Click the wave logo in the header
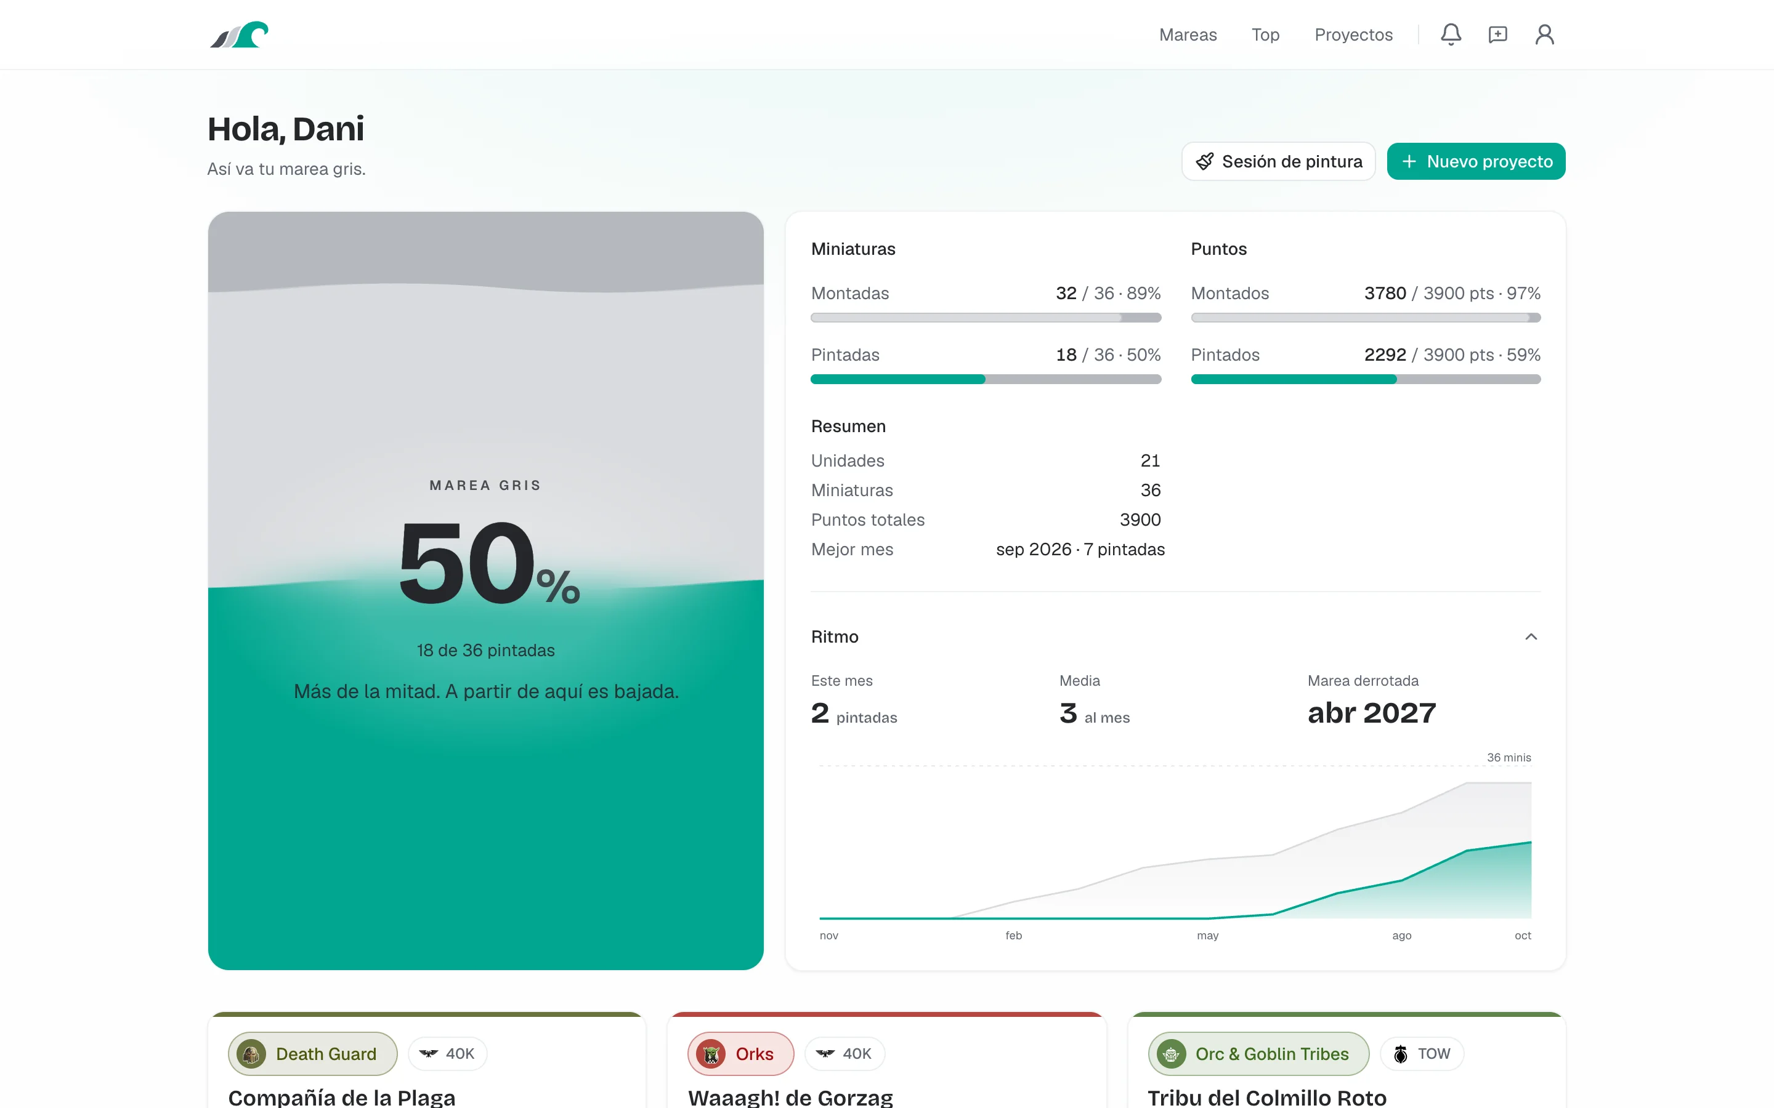Screen dimensions: 1774x1108 (239, 34)
